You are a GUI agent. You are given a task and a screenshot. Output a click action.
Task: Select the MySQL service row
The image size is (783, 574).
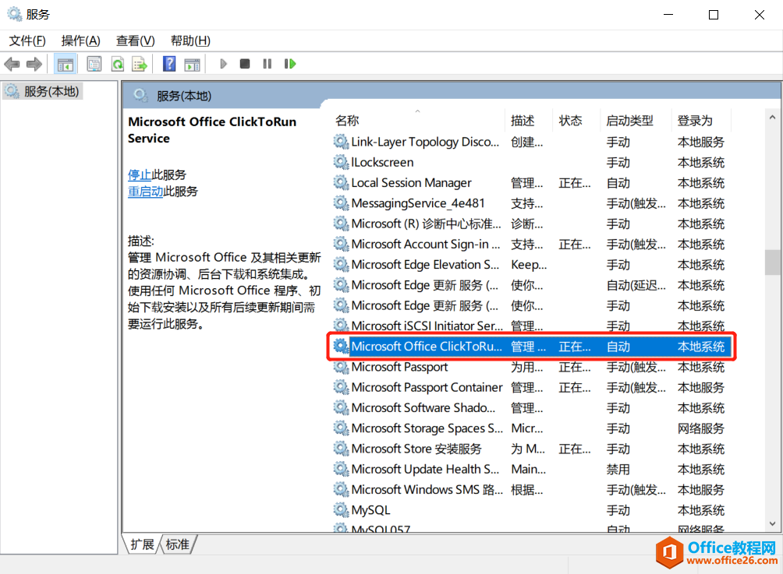click(x=530, y=510)
